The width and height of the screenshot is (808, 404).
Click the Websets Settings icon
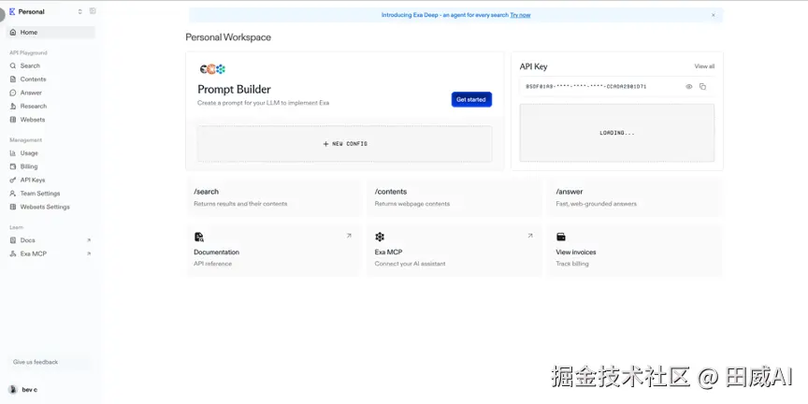[13, 207]
